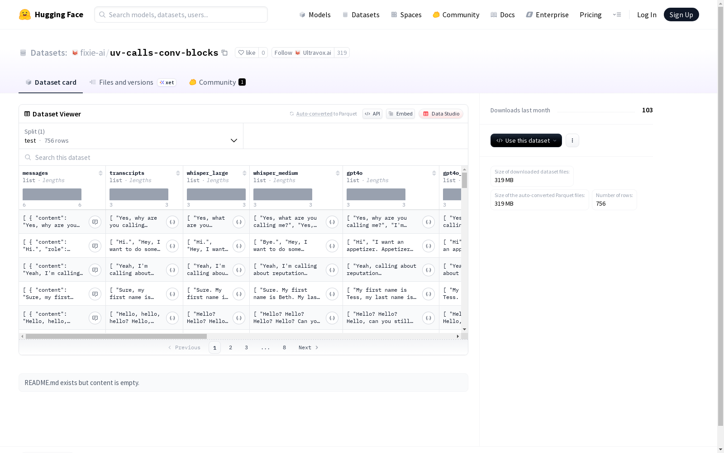Focus the Search this dataset field
This screenshot has width=724, height=453.
243,157
